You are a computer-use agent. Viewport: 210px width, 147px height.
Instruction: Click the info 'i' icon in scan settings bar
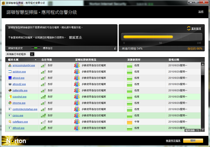pos(115,48)
